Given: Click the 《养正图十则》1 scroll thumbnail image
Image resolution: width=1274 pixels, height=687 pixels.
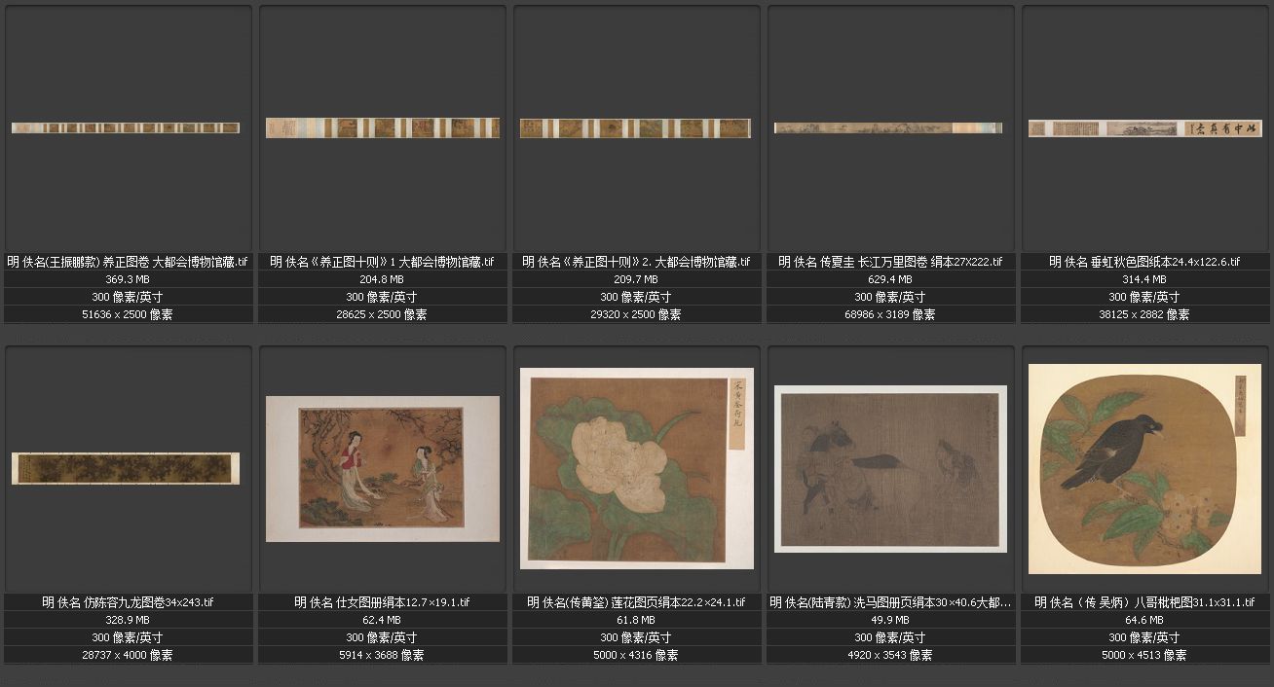Looking at the screenshot, I should (382, 127).
